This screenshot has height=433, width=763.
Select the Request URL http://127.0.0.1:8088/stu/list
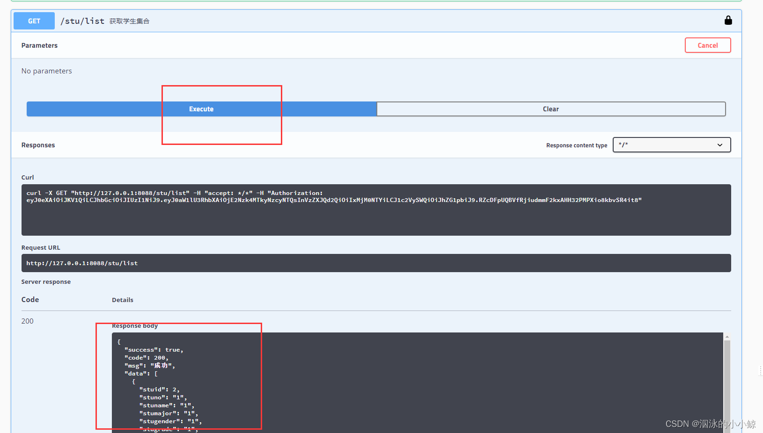point(82,263)
